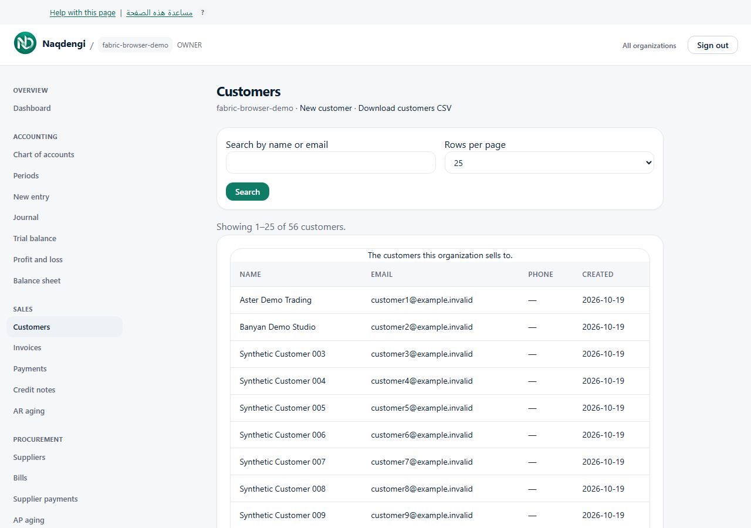Open the Rows per page dropdown
The height and width of the screenshot is (528, 751).
[549, 163]
